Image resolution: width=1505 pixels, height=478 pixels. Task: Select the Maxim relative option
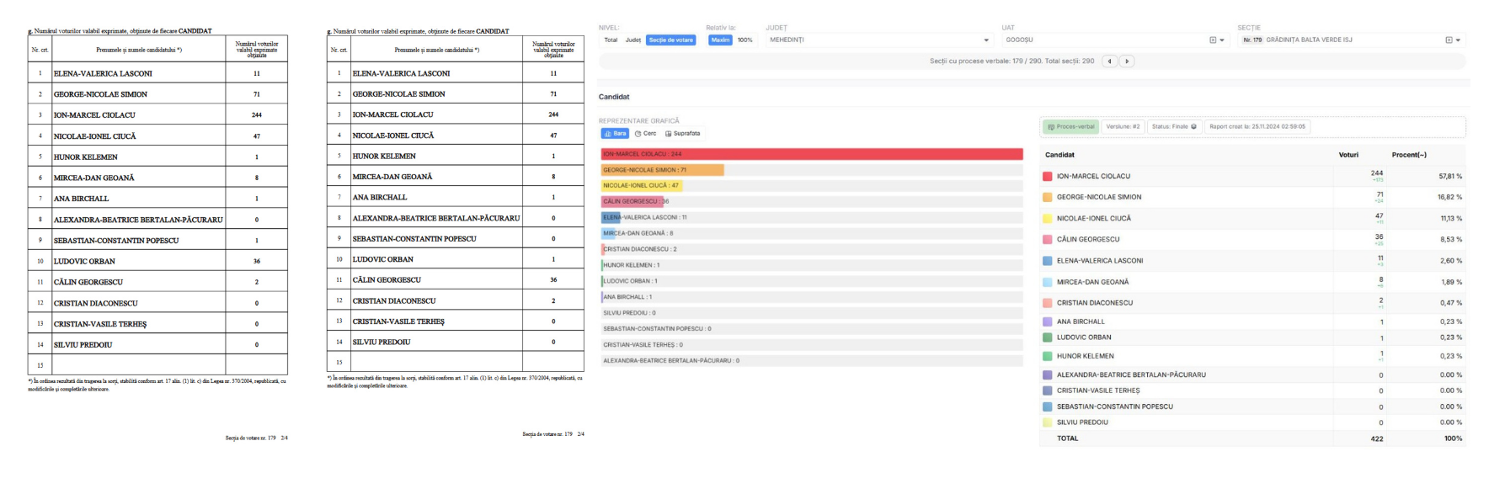point(720,40)
